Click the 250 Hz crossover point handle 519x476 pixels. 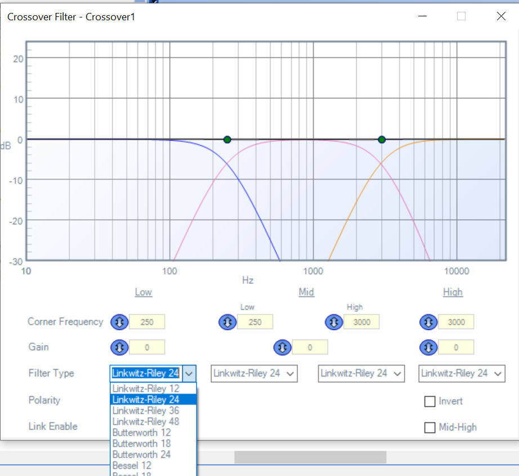227,140
